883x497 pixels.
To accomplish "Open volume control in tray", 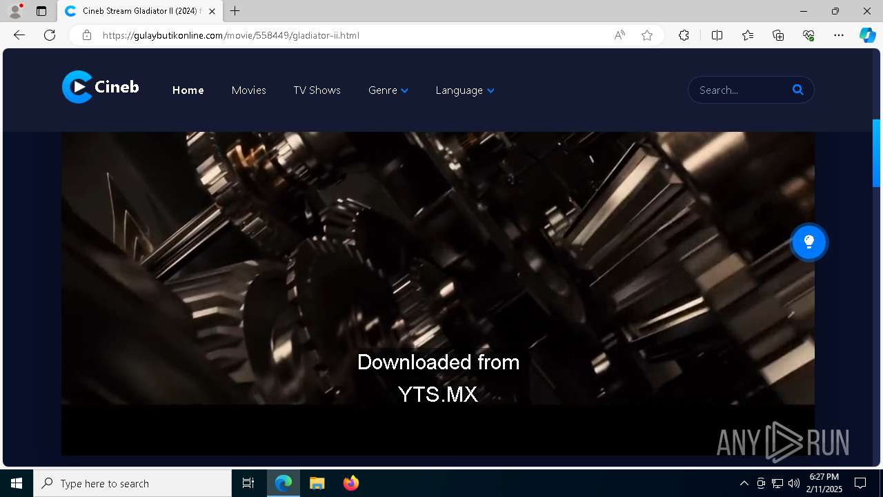I will 794,483.
